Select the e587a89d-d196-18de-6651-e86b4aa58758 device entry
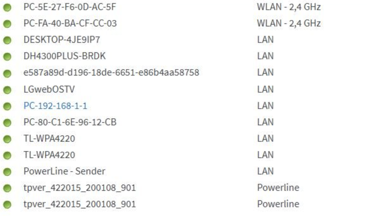 click(x=111, y=72)
